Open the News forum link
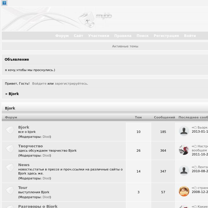The width and height of the screenshot is (208, 208). click(x=24, y=165)
